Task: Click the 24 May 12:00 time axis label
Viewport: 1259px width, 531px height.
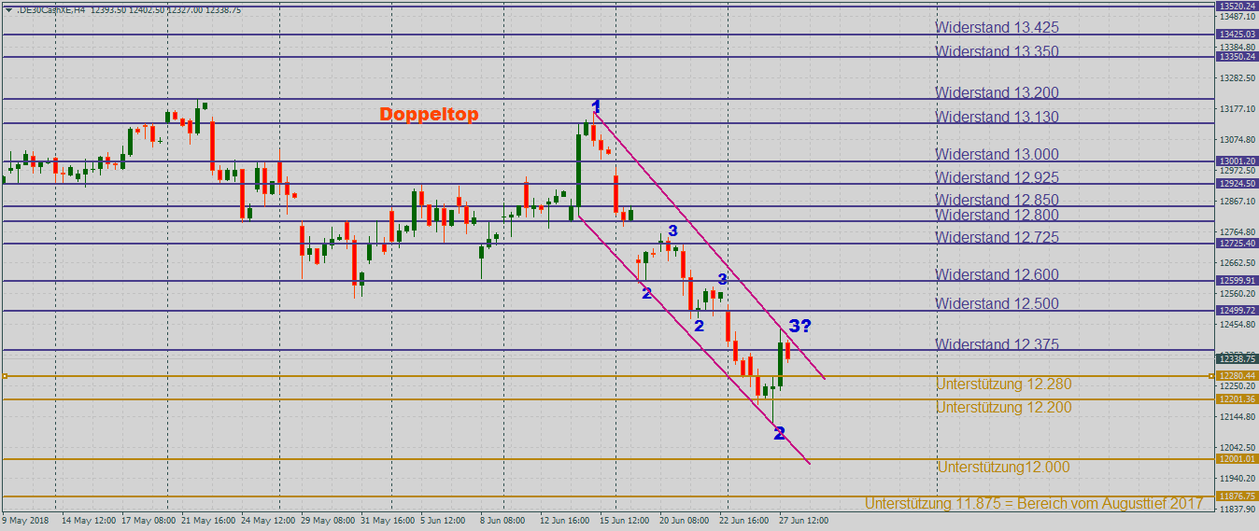Action: (x=267, y=521)
